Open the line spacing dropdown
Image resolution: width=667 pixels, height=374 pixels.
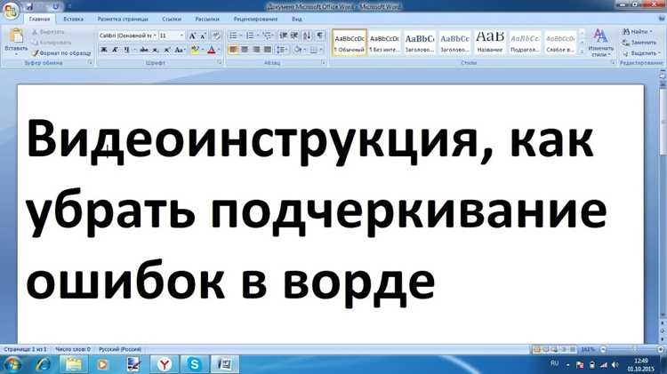point(281,50)
